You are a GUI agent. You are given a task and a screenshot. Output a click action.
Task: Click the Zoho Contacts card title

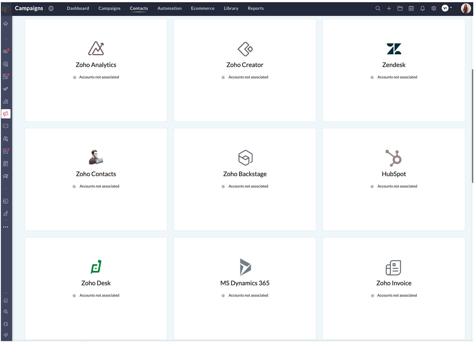(x=96, y=174)
